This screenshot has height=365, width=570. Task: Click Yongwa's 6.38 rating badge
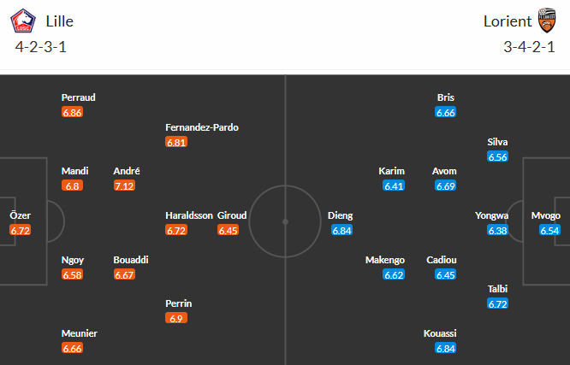pos(497,230)
